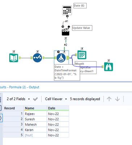Select the Date cell in Rajeev row
This screenshot has height=145, width=132.
(x=58, y=114)
